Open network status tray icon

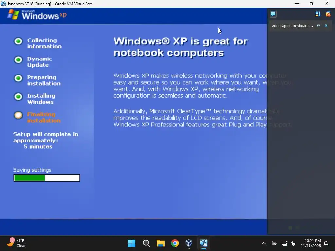pos(284,243)
